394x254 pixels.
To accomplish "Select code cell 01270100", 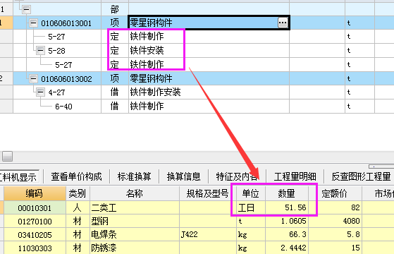I will pos(35,222).
